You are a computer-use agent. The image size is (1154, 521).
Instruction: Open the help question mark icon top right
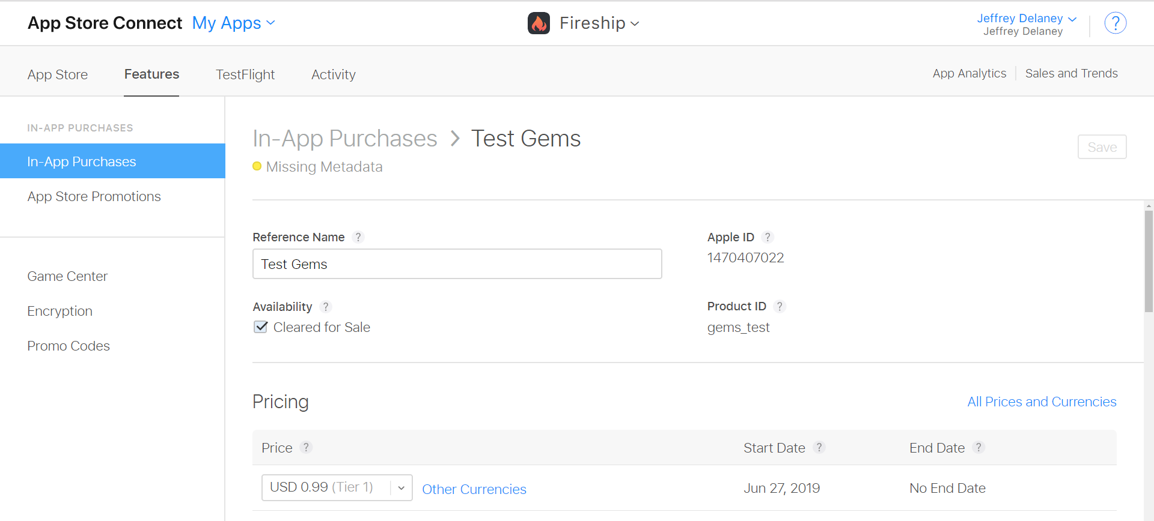tap(1116, 23)
